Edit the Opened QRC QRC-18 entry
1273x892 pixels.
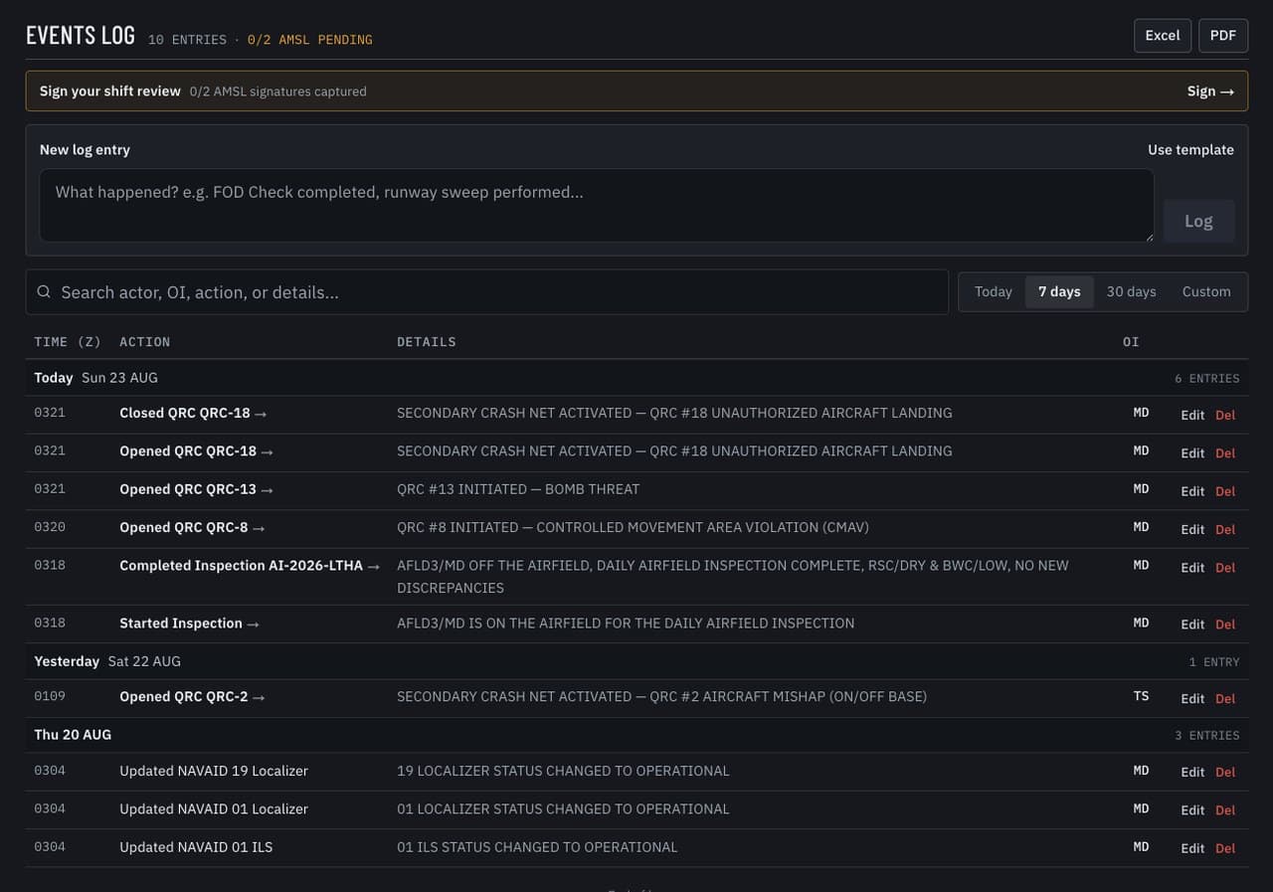click(1192, 452)
